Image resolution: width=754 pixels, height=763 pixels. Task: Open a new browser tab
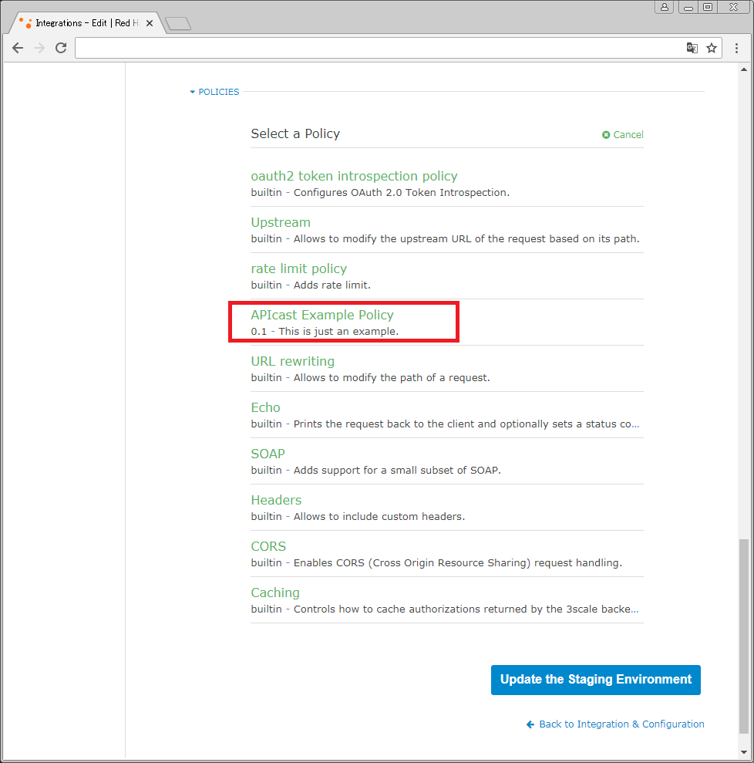click(x=178, y=23)
